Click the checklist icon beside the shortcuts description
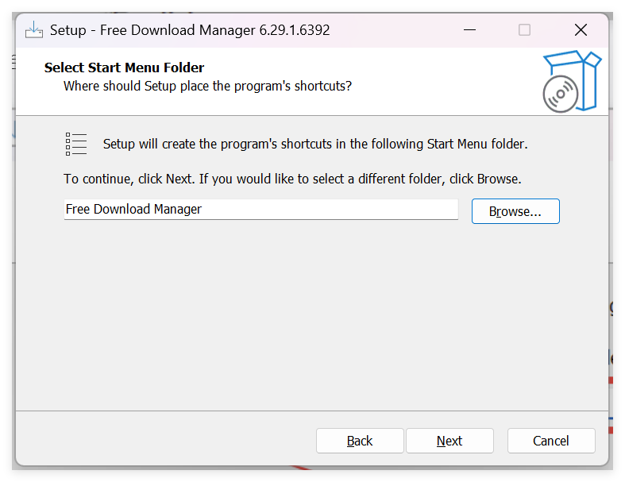This screenshot has width=625, height=482. click(x=76, y=145)
